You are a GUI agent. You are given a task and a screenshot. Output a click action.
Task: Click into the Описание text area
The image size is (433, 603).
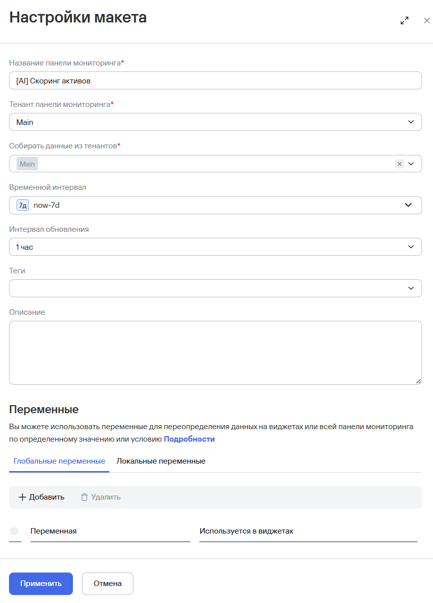[215, 353]
